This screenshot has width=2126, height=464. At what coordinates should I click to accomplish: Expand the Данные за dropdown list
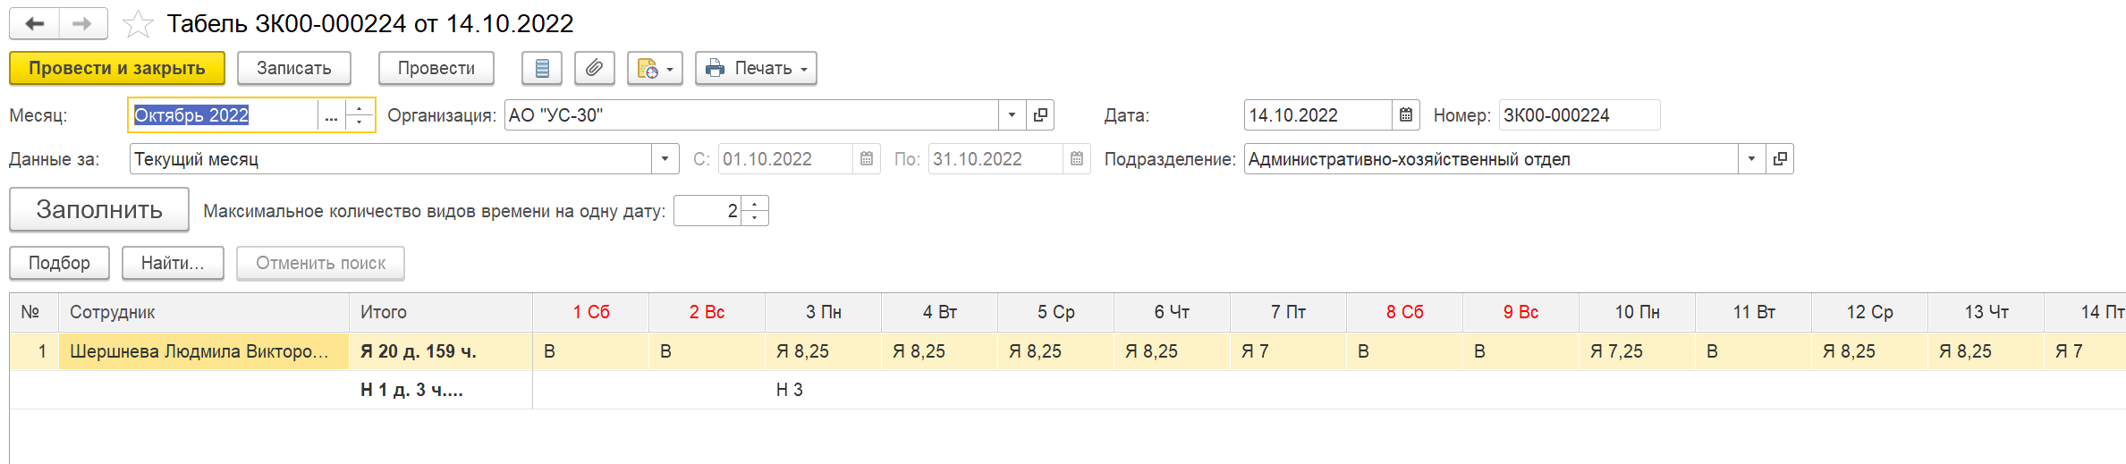pyautogui.click(x=665, y=159)
